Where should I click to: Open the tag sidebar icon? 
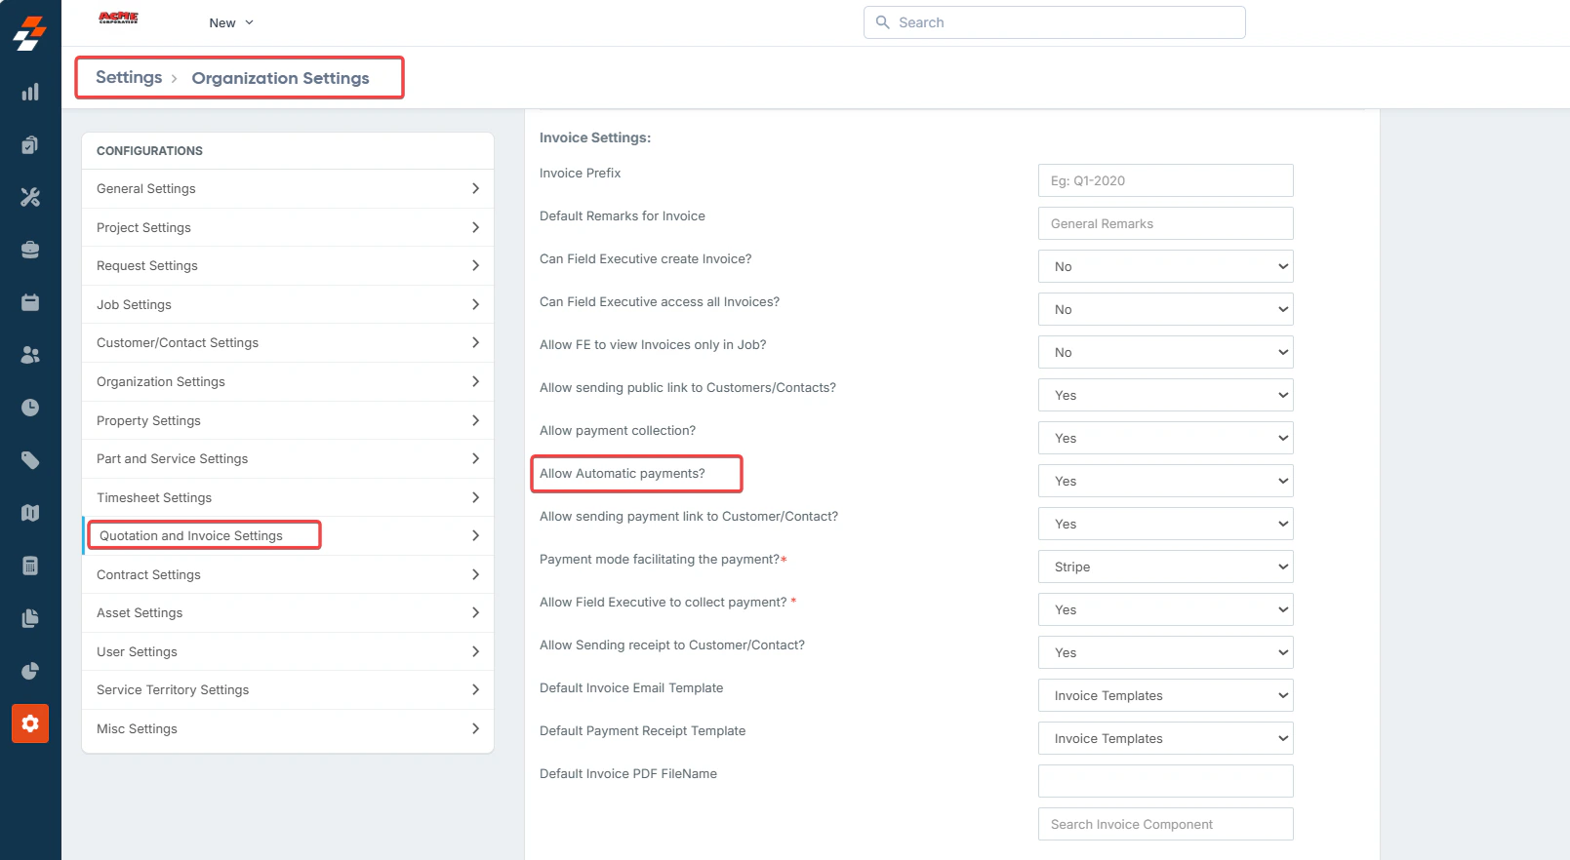pyautogui.click(x=30, y=460)
